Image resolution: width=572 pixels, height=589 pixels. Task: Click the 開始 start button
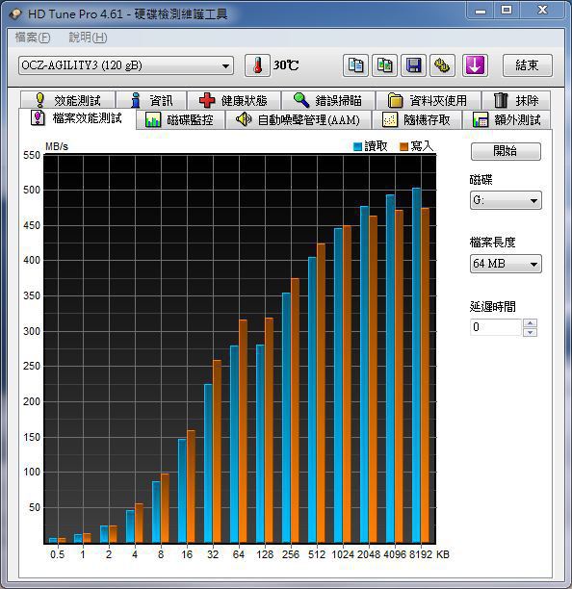click(506, 151)
